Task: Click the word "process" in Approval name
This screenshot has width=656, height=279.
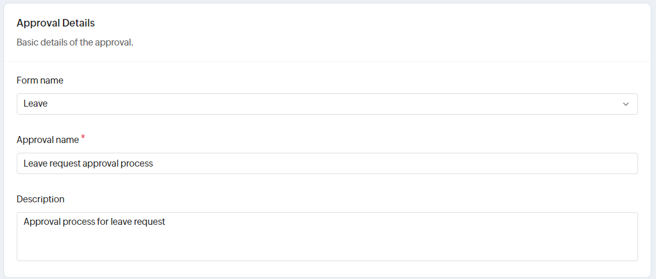Action: pos(137,164)
